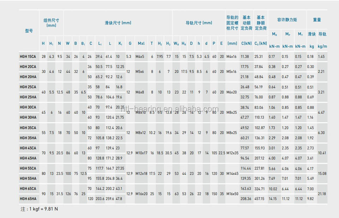Viewport: 339px width, 218px height.
Task: Select the HGH 45CA row label
Action: click(28, 148)
